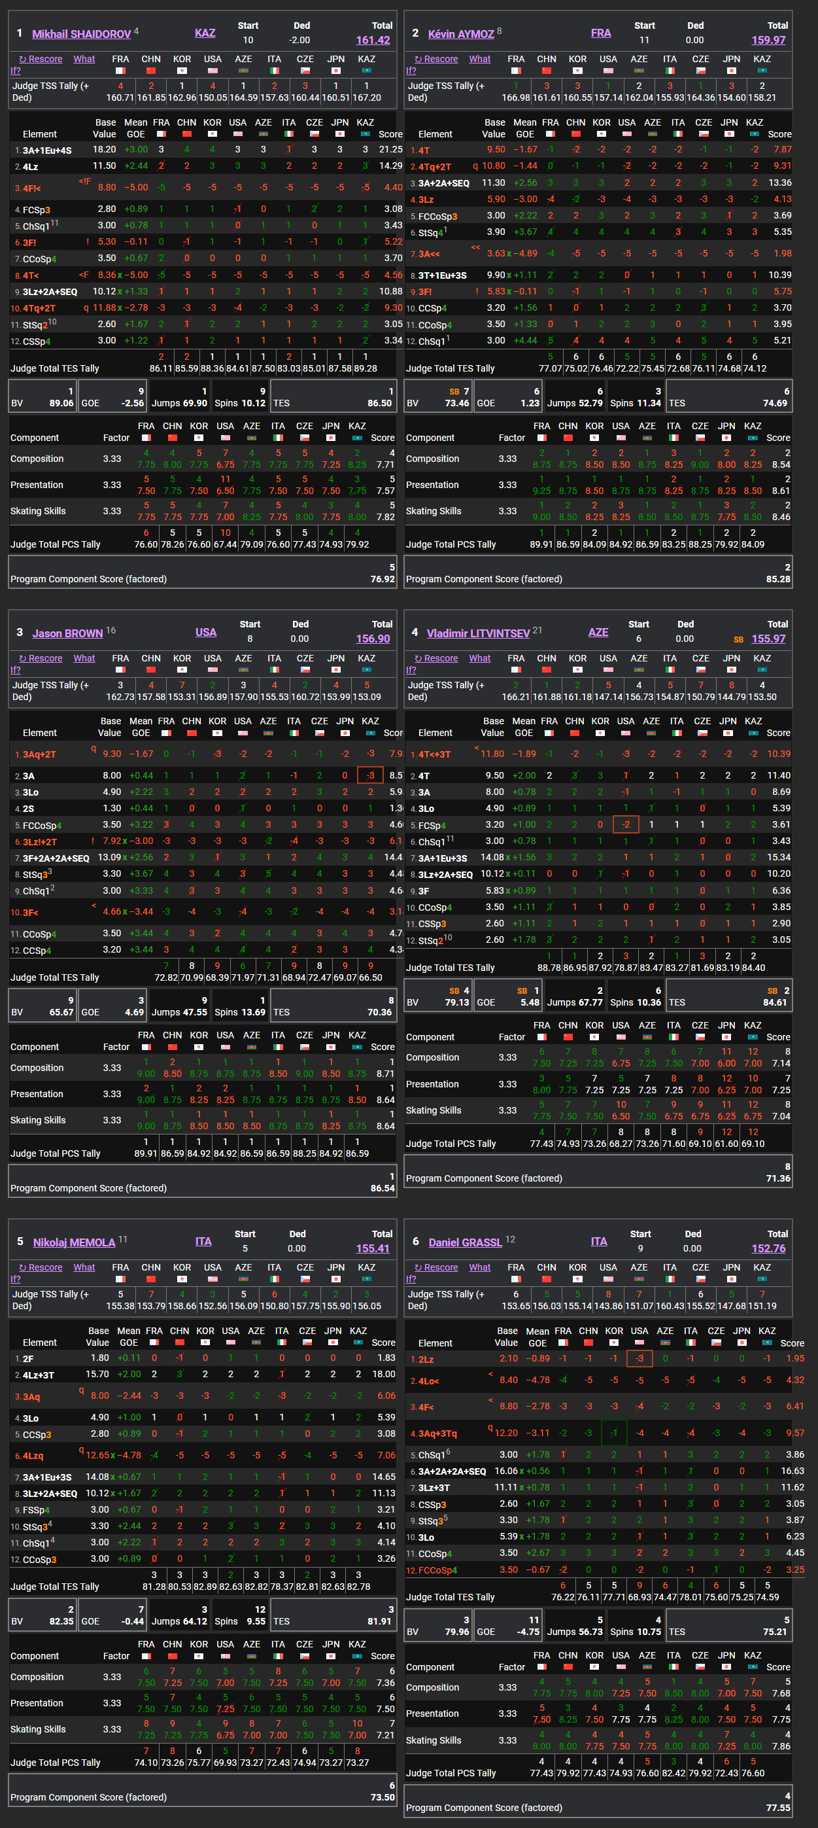Open the Jason BROWN name link
This screenshot has height=1828, width=818.
(67, 633)
